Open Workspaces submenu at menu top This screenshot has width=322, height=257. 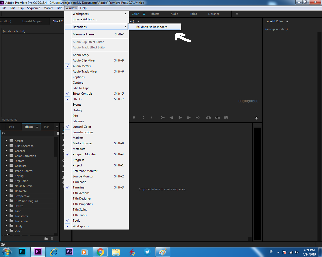pos(97,14)
